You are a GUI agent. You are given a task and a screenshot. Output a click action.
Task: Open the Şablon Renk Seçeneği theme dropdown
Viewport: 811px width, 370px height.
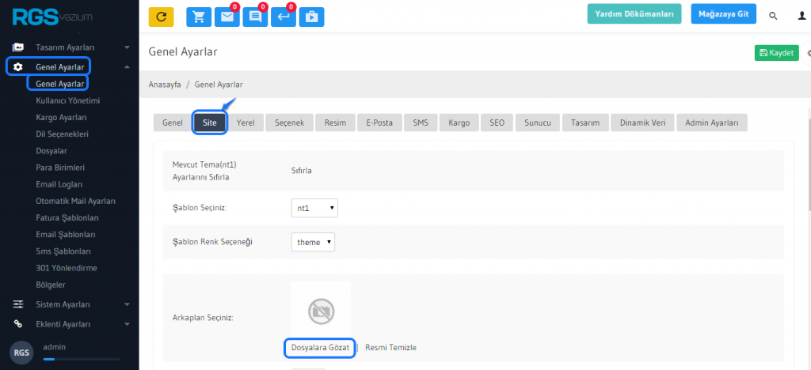(313, 242)
